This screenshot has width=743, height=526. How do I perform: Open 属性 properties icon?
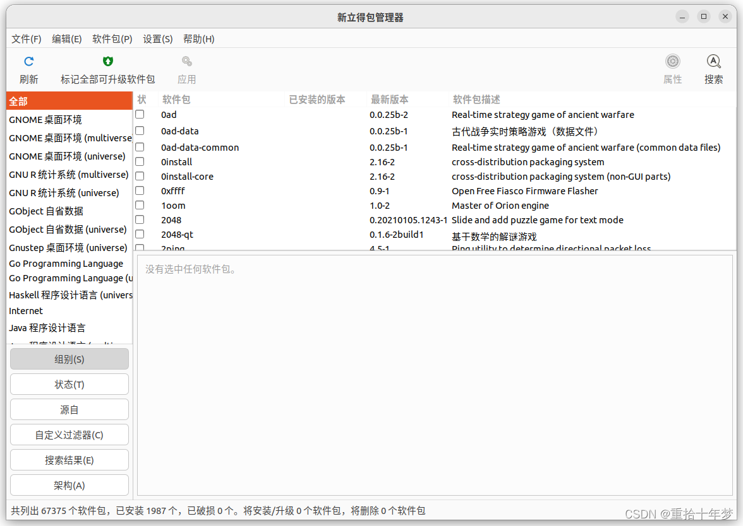coord(672,62)
